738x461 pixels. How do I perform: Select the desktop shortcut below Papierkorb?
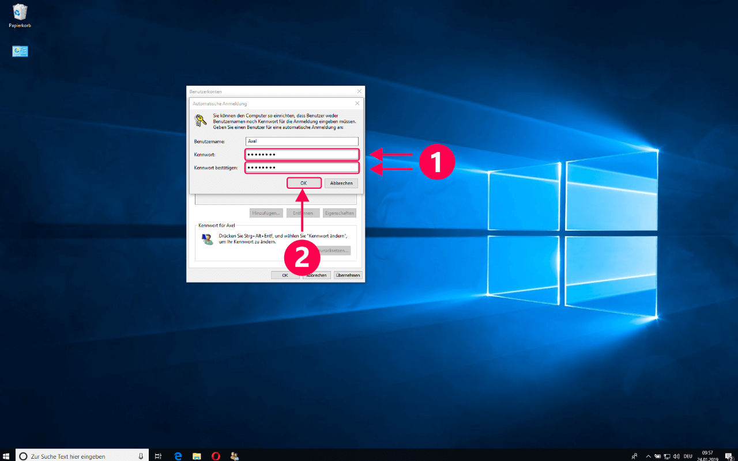point(20,51)
